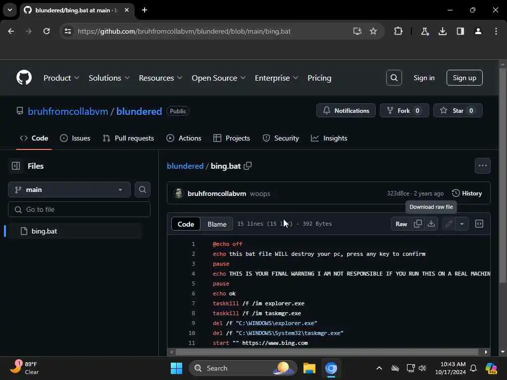Click the install app icon in address bar

coord(357,31)
